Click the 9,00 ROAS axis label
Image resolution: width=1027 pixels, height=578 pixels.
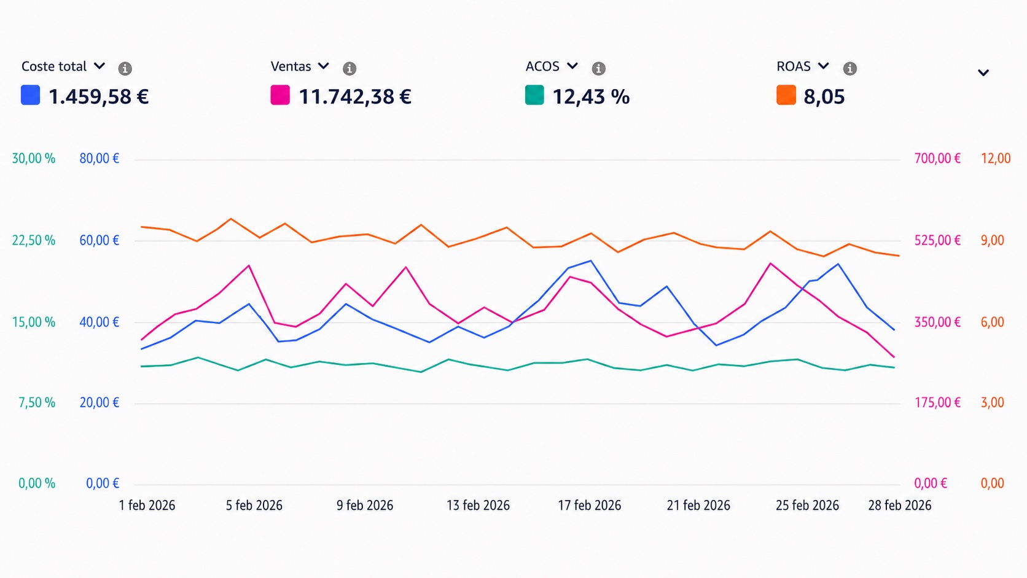(x=993, y=240)
